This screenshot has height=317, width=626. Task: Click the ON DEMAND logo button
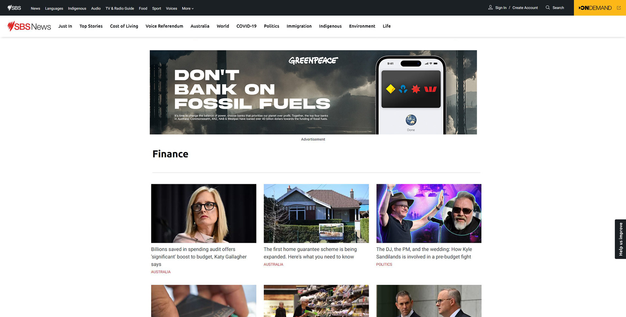pyautogui.click(x=595, y=8)
